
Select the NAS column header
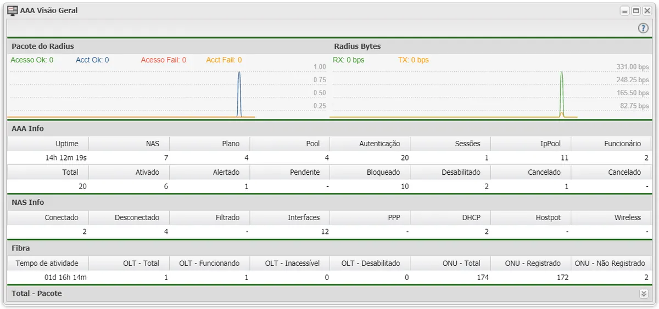point(129,144)
